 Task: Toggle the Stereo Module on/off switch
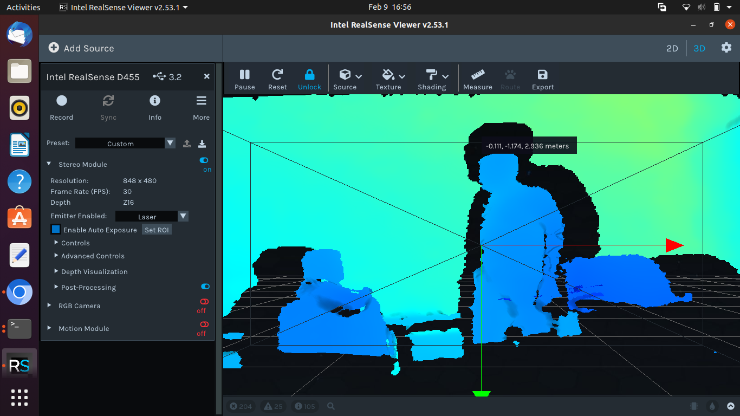tap(204, 160)
